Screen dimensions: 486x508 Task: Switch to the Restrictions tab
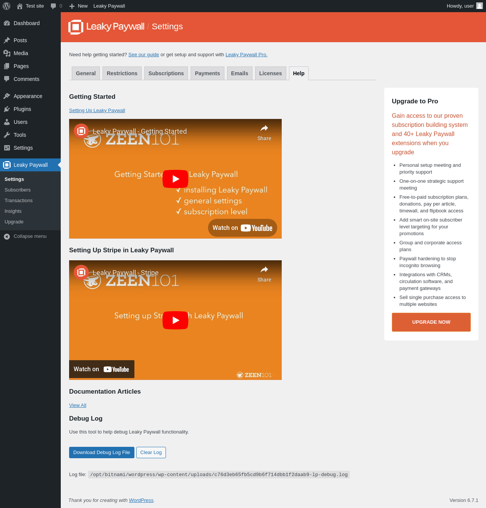pyautogui.click(x=122, y=73)
